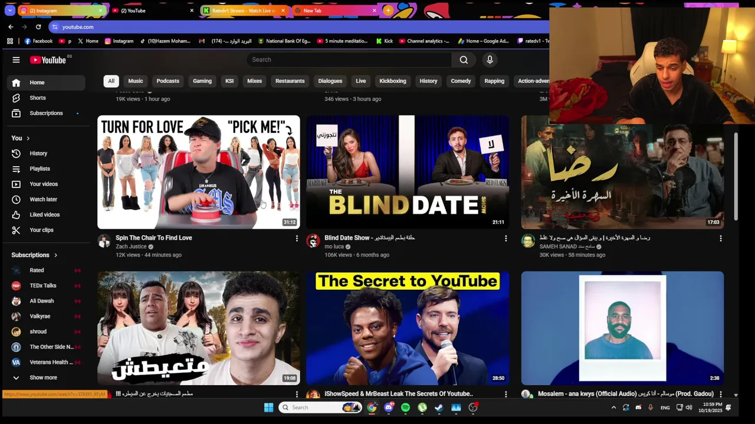Viewport: 755px width, 424px height.
Task: Click Chrome icon in taskbar
Action: point(372,408)
